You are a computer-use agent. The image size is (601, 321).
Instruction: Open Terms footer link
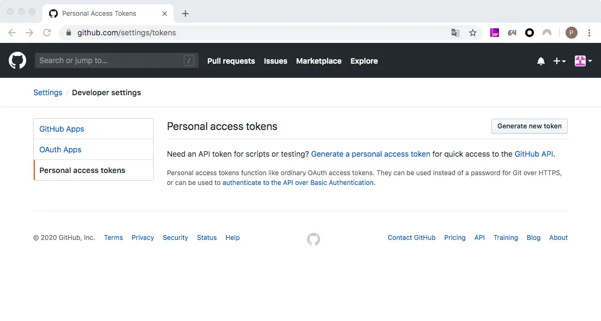(113, 238)
